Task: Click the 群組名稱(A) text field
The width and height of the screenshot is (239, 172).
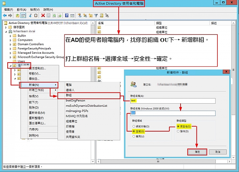Action: point(173,101)
